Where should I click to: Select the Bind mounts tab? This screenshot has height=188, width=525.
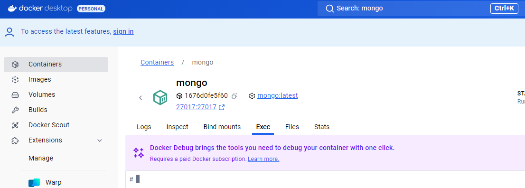pyautogui.click(x=222, y=127)
